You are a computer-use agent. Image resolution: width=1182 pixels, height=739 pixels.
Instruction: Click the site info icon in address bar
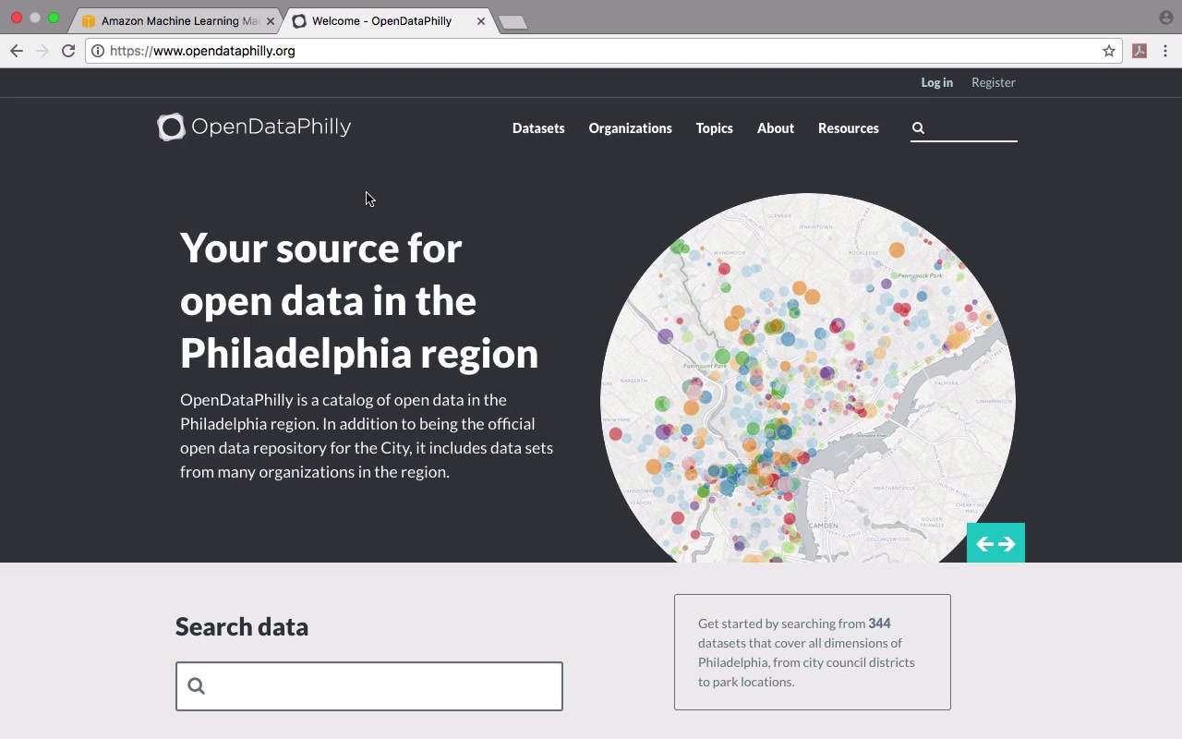coord(98,51)
